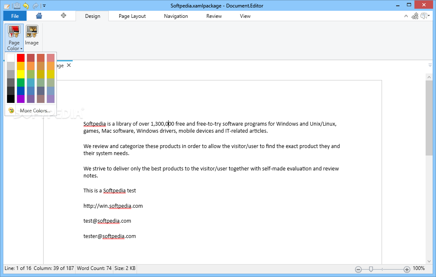Click the tester@softpedia.com line

110,236
